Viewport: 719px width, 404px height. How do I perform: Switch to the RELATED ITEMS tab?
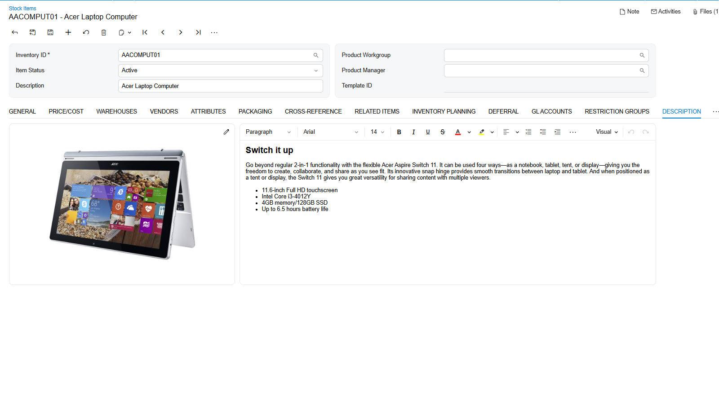coord(377,111)
